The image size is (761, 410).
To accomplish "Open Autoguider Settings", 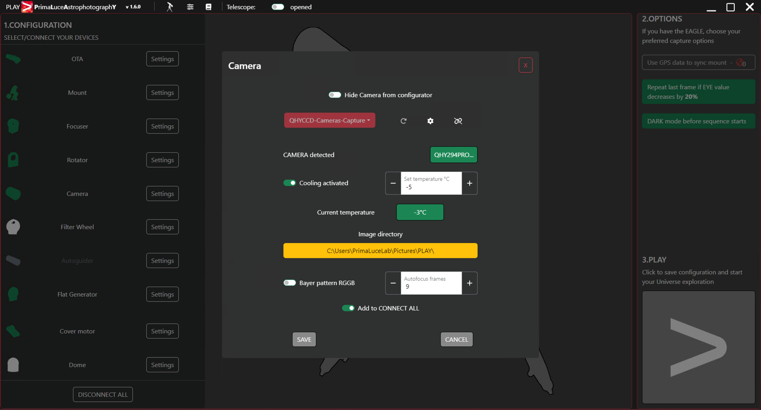I will [163, 261].
